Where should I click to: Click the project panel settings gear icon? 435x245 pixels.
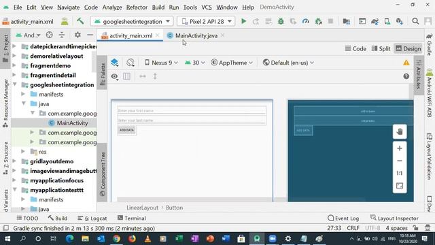[x=77, y=35]
